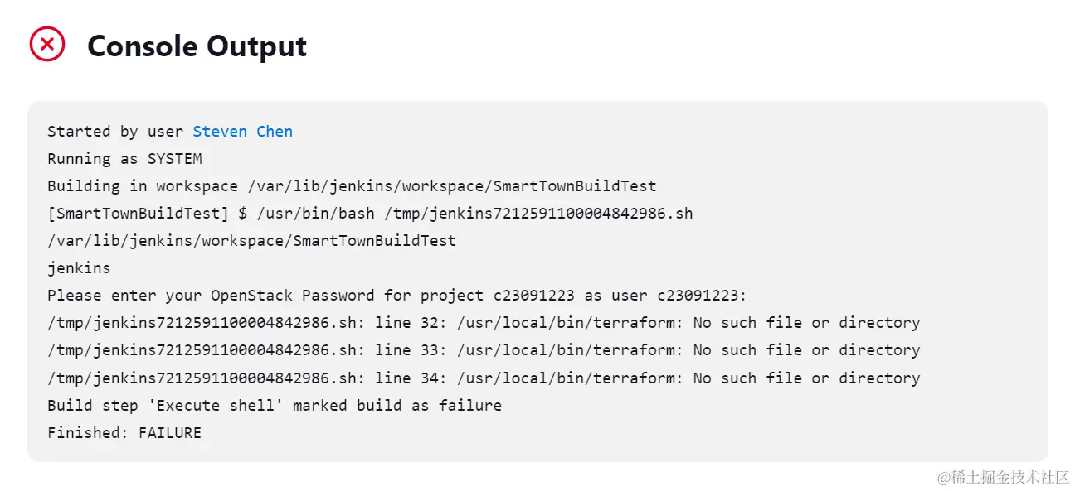Click the 'SYSTEM' word in the log

tap(175, 159)
